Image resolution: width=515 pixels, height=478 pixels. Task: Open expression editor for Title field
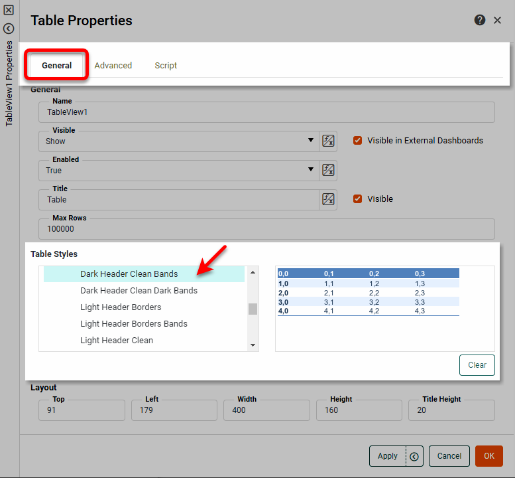(x=328, y=199)
